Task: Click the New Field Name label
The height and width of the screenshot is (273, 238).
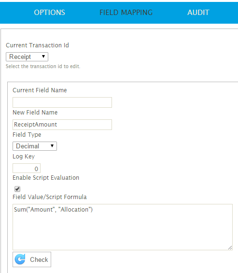Action: pos(35,113)
